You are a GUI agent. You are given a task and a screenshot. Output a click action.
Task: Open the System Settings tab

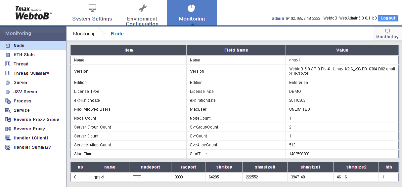[x=92, y=13]
